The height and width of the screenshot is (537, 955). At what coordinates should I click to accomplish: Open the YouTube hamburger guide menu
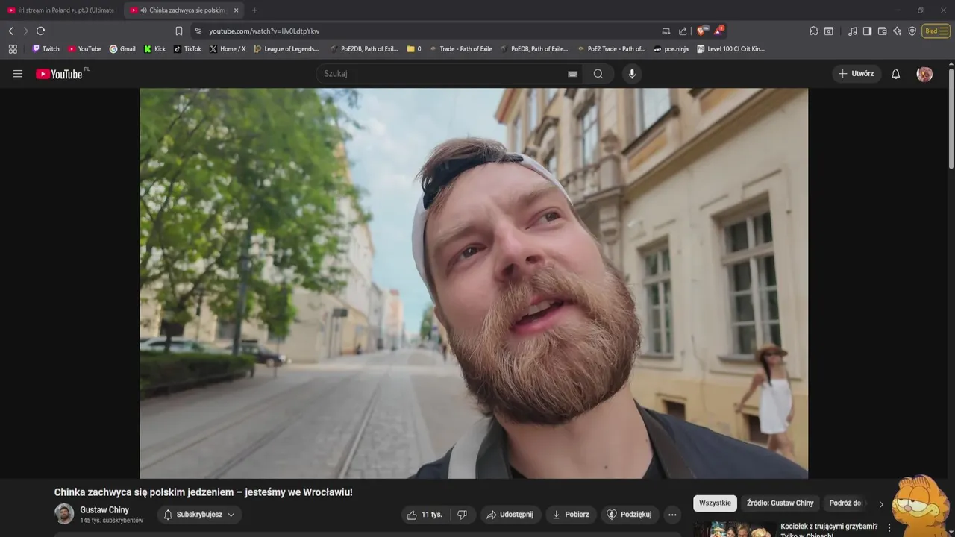click(18, 74)
